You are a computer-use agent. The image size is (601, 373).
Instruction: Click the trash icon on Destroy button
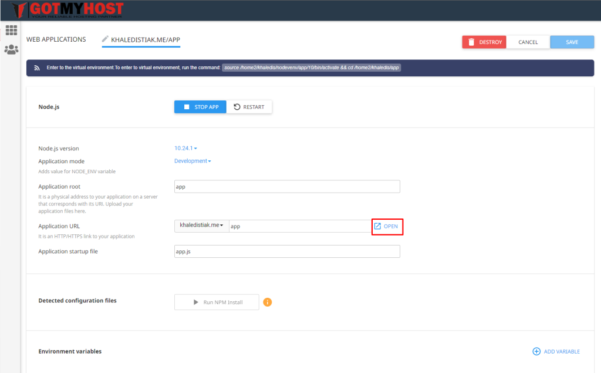471,42
